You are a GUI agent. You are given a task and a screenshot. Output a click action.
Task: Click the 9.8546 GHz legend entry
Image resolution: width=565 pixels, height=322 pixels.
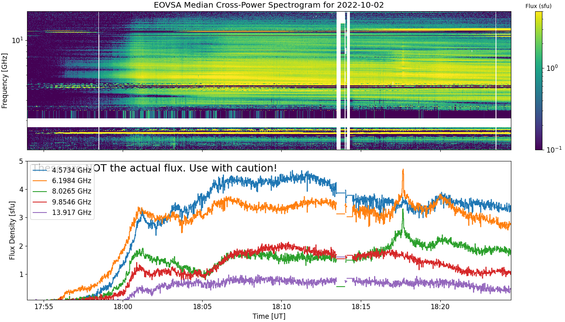click(x=63, y=202)
